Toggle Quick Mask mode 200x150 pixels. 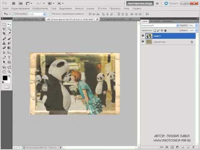7,87
